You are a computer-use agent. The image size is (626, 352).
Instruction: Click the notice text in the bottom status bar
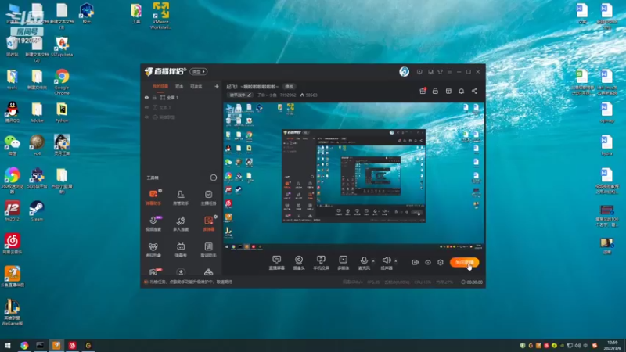click(190, 282)
